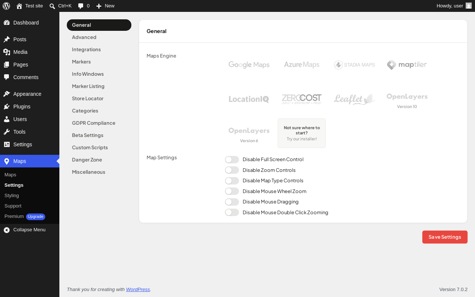
Task: Click the New plus icon
Action: click(x=99, y=6)
